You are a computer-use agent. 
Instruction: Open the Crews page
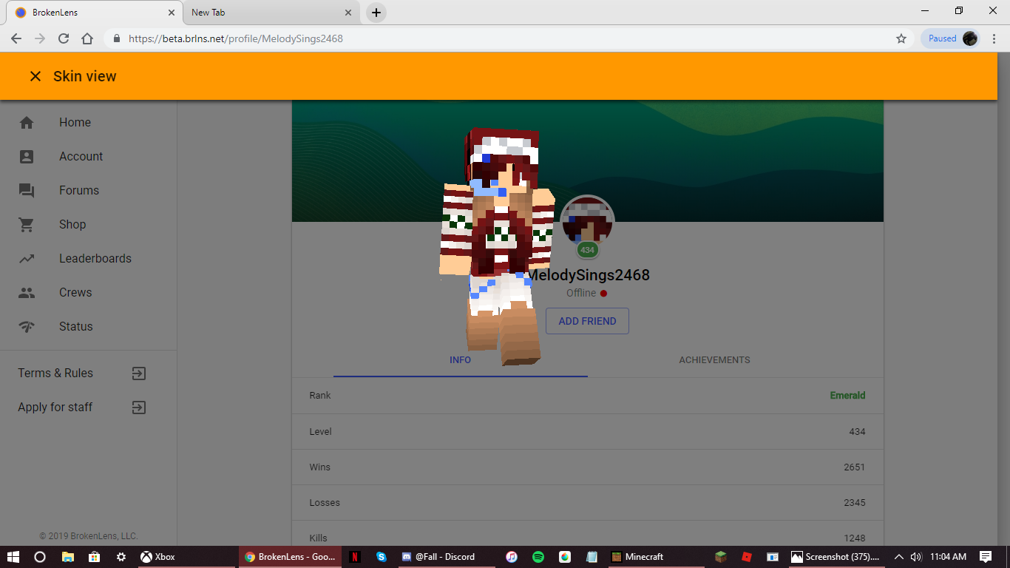pos(75,293)
